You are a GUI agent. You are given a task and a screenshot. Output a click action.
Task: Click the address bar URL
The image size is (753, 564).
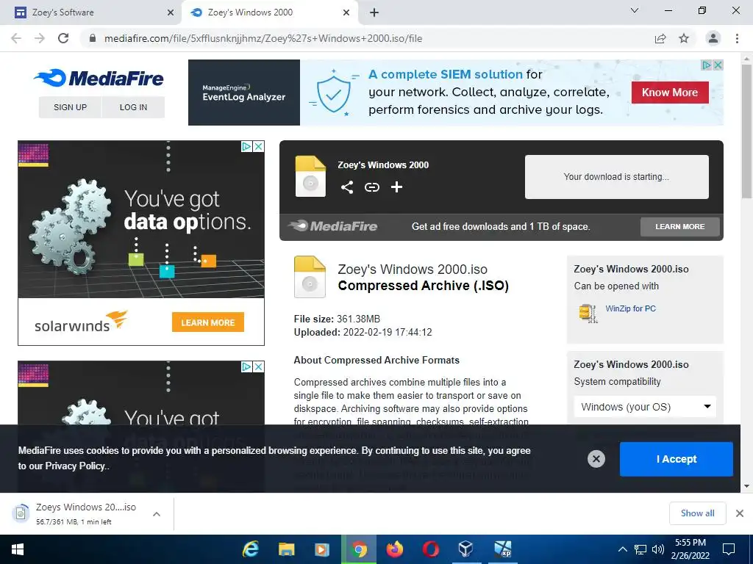coord(263,38)
